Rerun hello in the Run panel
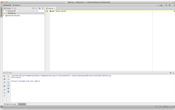This screenshot has width=175, height=110. click(x=4, y=76)
